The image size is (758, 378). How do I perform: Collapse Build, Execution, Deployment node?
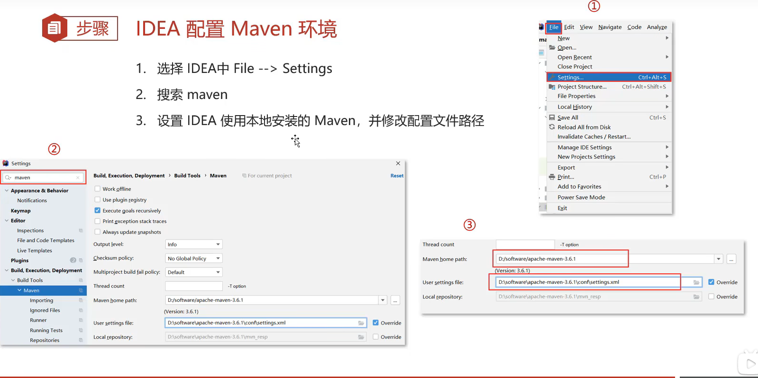point(7,270)
